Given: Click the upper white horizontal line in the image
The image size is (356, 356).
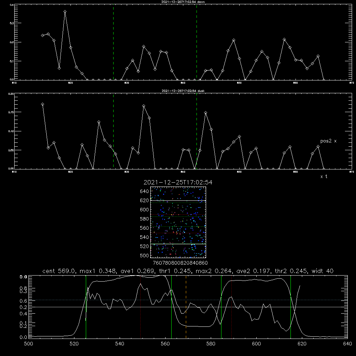Looking at the screenshot, I should [178, 200].
